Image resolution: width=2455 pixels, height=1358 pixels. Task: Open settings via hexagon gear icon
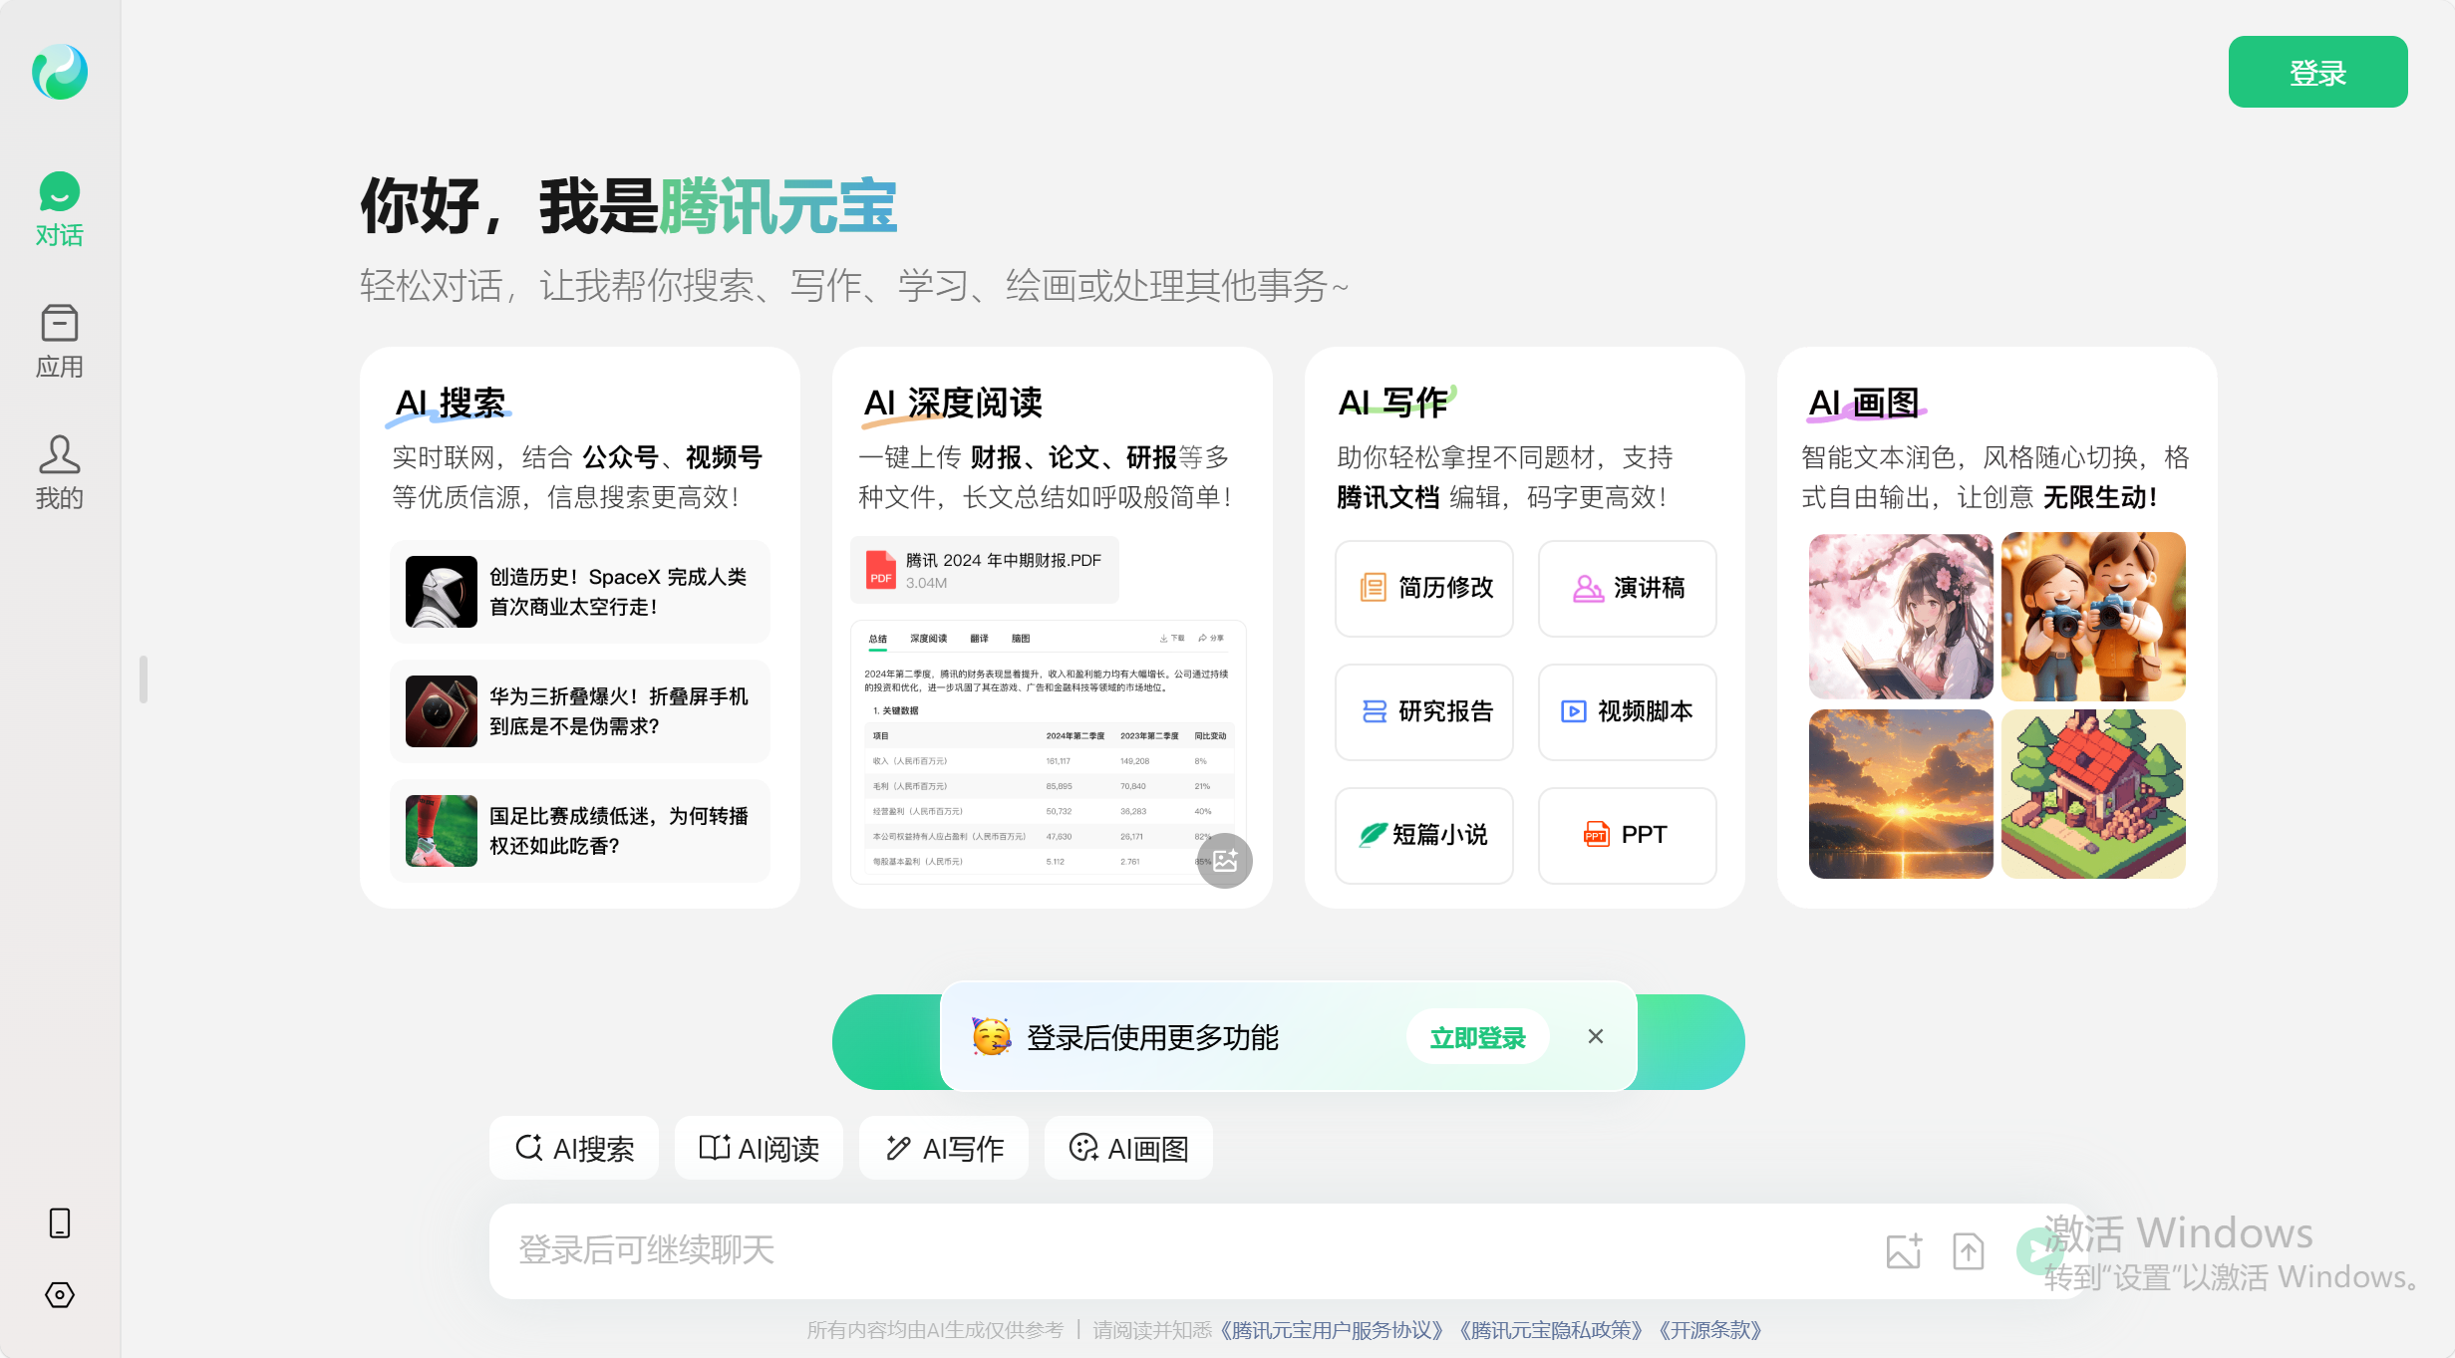click(x=60, y=1294)
